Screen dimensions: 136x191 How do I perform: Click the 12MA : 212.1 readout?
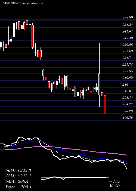point(18,176)
